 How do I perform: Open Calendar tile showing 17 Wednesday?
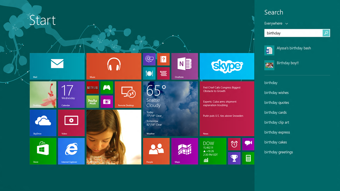click(71, 95)
